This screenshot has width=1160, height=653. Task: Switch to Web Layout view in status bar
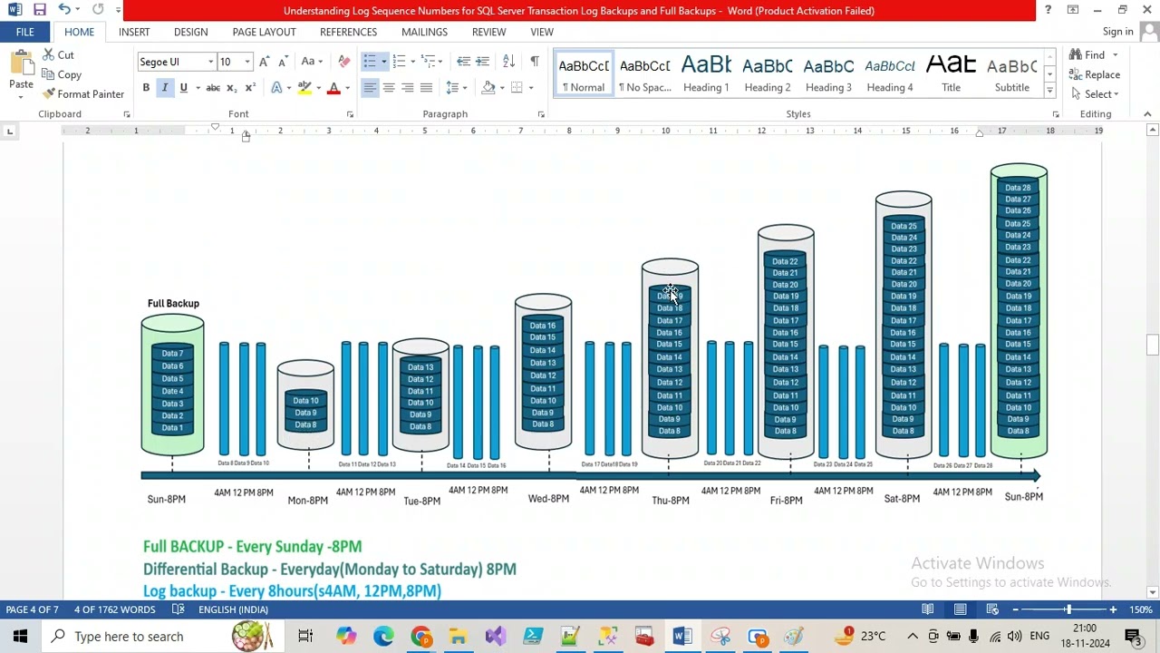tap(992, 609)
